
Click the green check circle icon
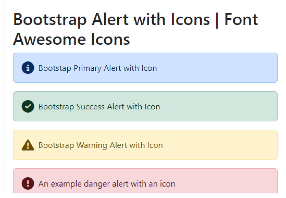(x=28, y=107)
